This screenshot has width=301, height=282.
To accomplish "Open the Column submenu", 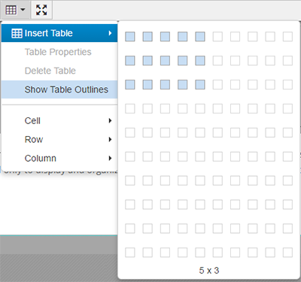I will click(x=59, y=158).
